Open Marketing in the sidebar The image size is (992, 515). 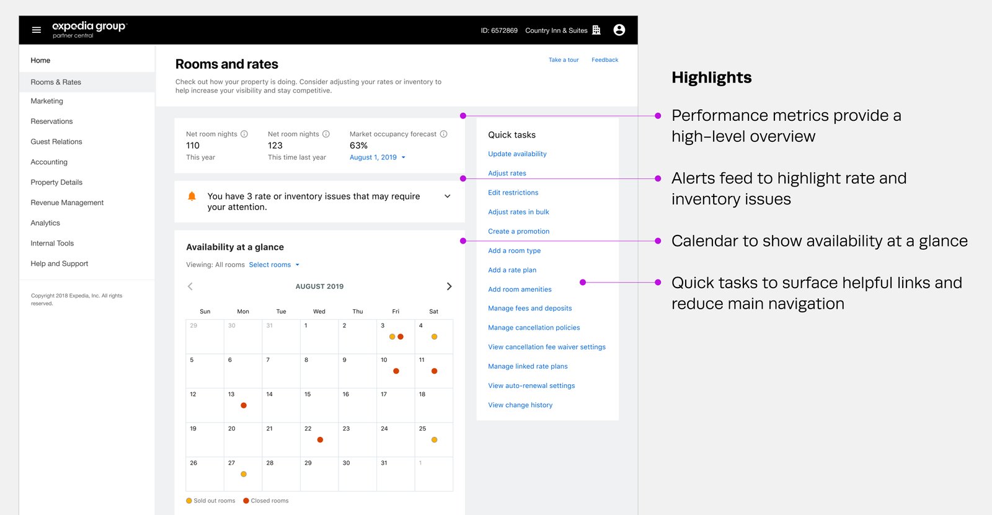(47, 101)
